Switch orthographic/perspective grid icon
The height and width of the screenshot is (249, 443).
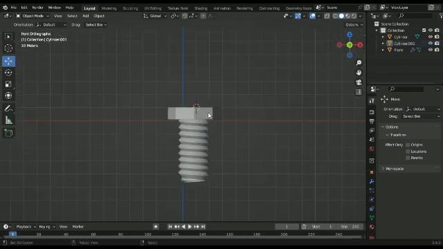(359, 92)
